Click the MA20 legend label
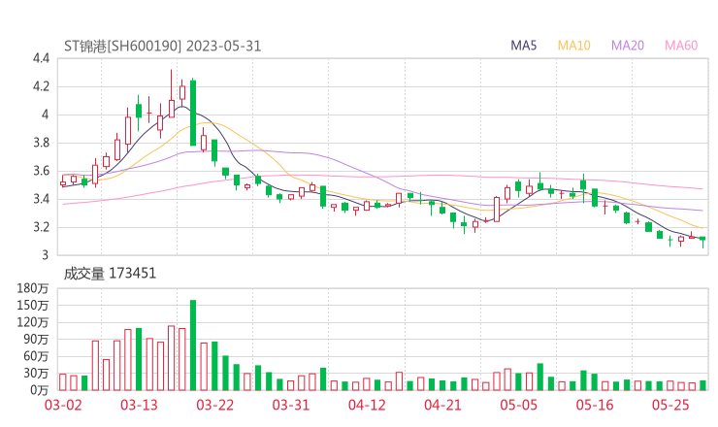The height and width of the screenshot is (427, 718). 628,46
